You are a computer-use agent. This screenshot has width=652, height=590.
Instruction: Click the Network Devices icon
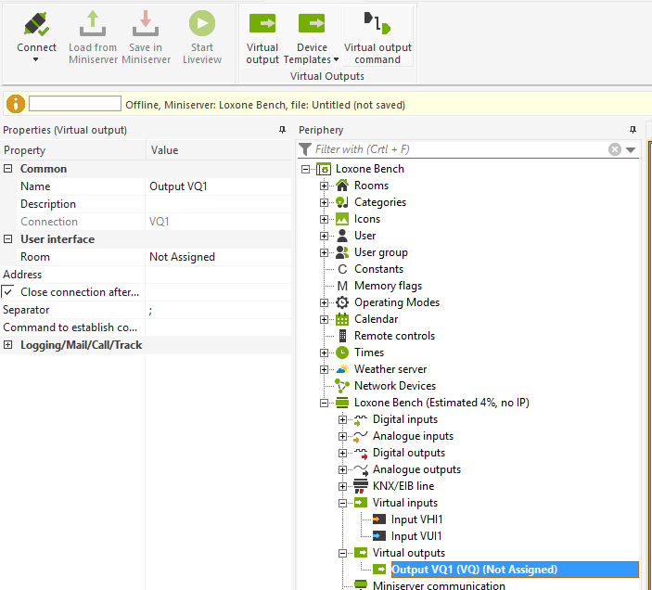tap(342, 386)
